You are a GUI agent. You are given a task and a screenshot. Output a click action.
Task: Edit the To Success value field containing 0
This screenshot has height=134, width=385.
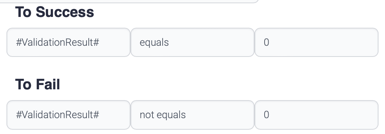tap(317, 43)
